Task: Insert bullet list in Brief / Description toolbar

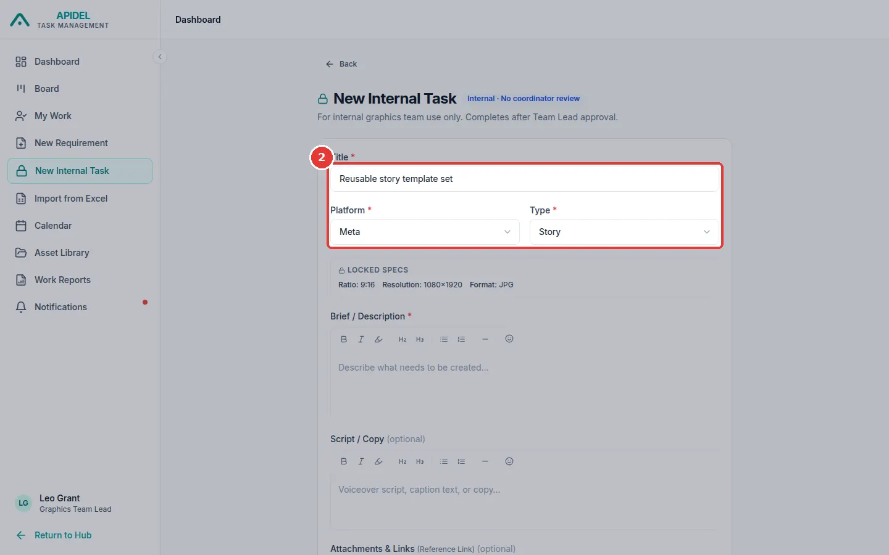Action: click(x=444, y=339)
